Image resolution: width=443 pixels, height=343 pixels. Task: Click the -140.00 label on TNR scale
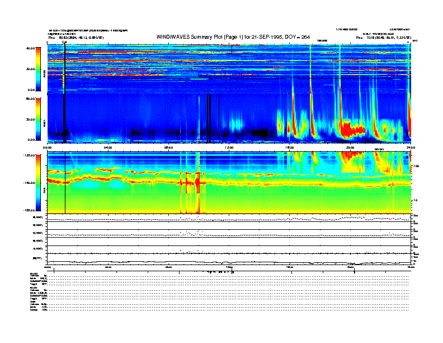tap(29, 183)
